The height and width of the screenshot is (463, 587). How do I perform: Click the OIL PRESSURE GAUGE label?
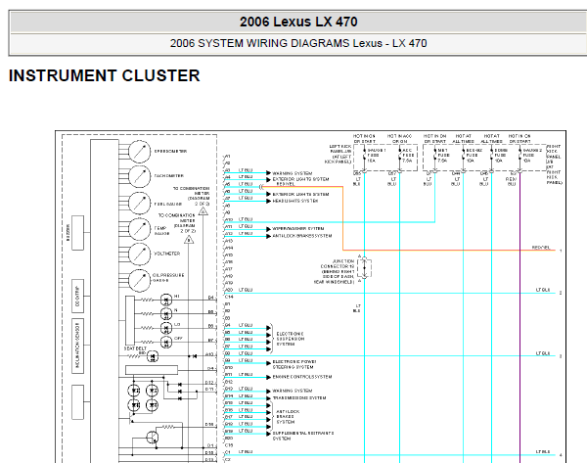click(168, 278)
